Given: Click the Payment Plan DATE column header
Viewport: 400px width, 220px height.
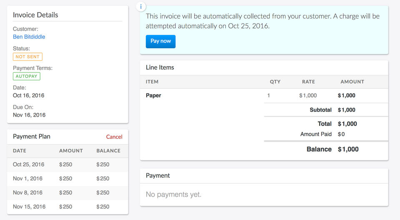Looking at the screenshot, I should 20,151.
